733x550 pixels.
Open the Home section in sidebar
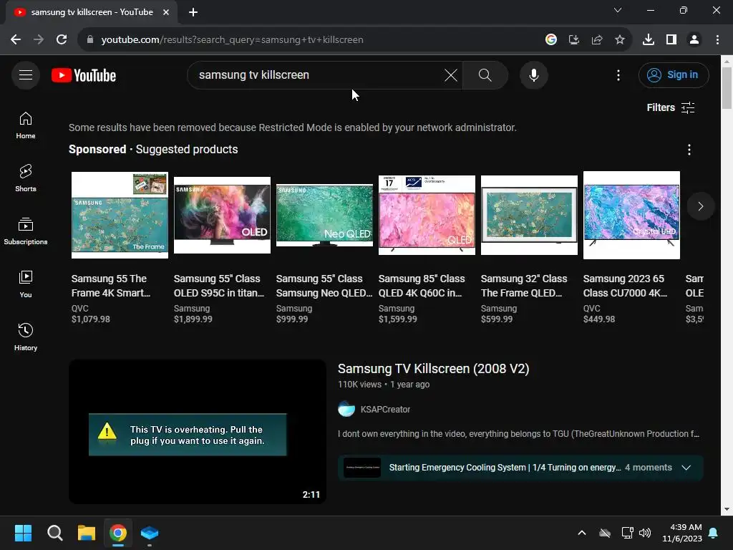click(x=26, y=125)
